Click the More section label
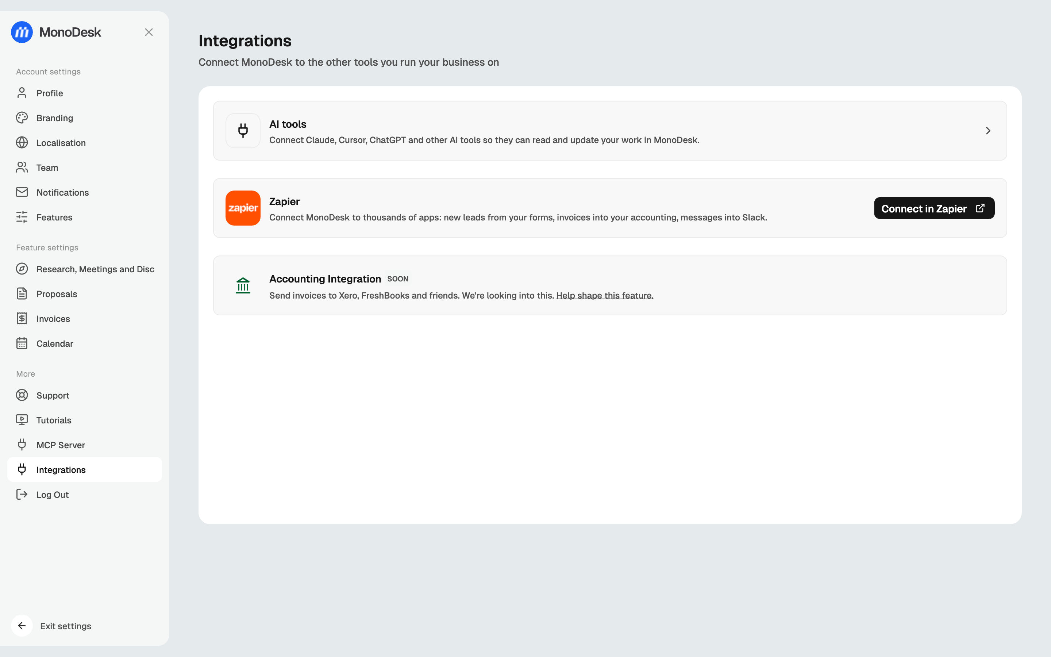This screenshot has height=657, width=1051. (26, 374)
